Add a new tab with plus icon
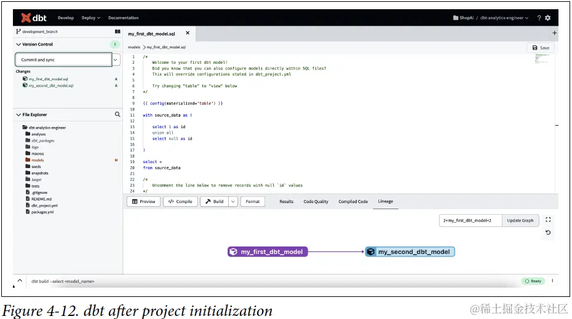Screen dimensions: 572x319 (x=555, y=33)
